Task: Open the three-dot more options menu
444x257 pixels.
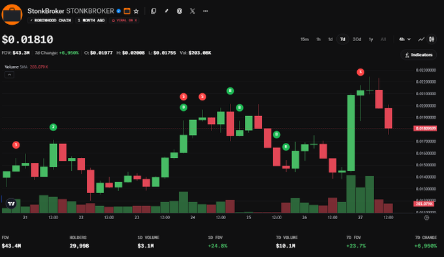Action: tap(205, 11)
